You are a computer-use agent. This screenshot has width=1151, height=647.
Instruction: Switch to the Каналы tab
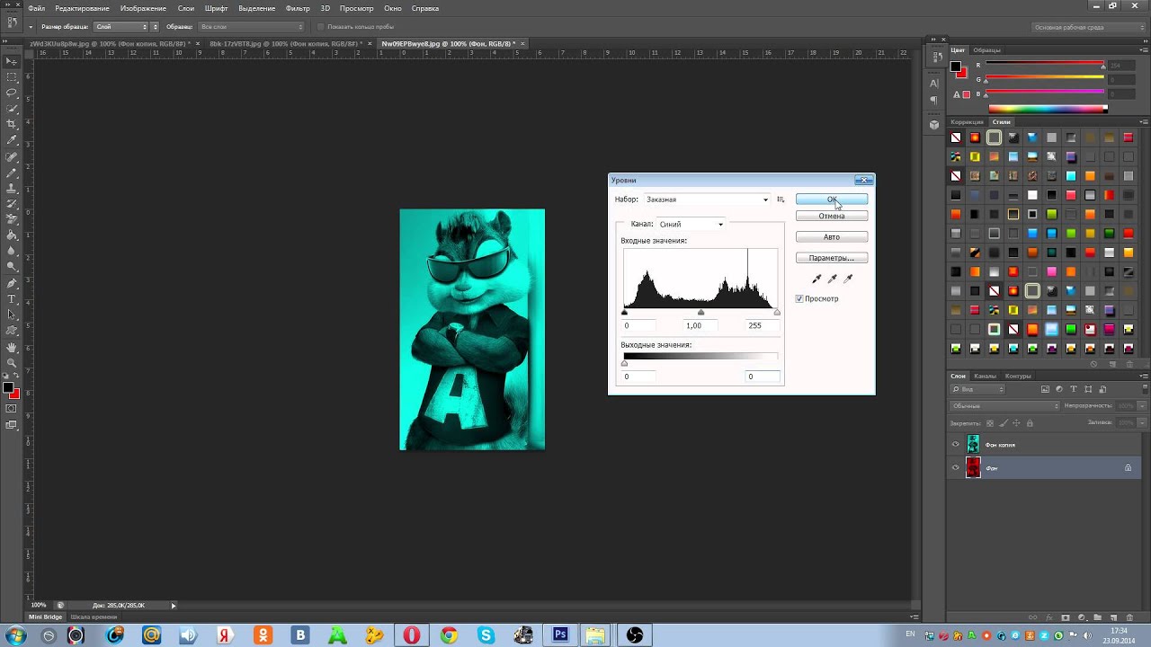[985, 376]
